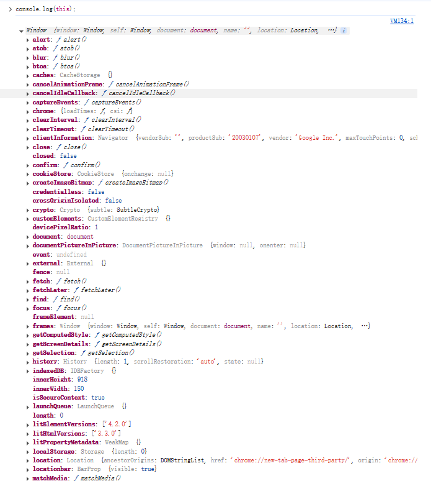Expand the location property arrow

click(x=28, y=460)
